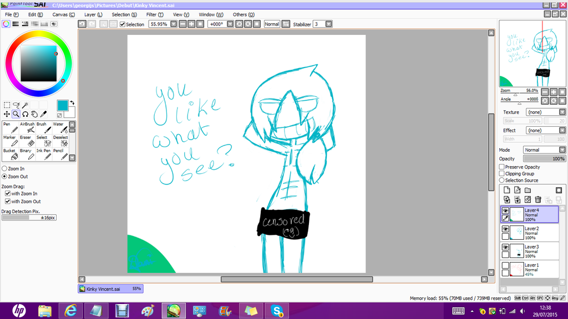Activate the Rotate canvas tool
Screen dimensions: 568x319
tap(26, 115)
